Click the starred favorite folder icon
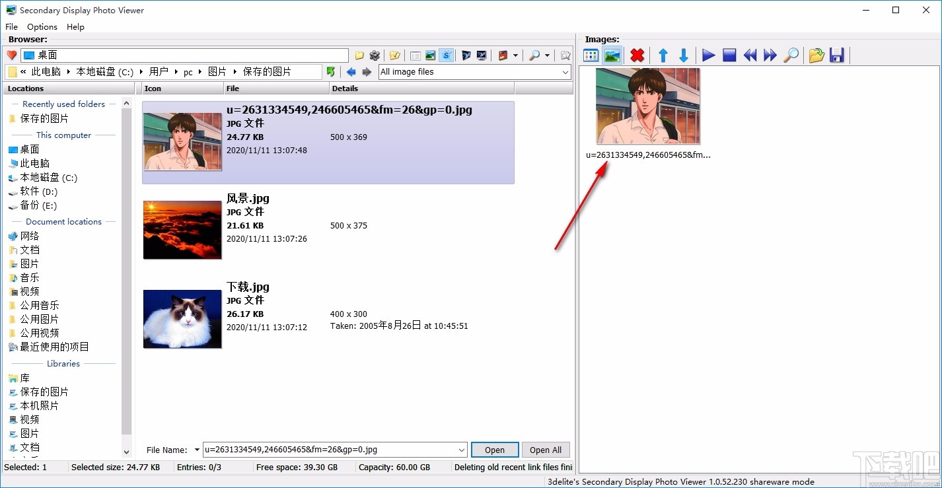The width and height of the screenshot is (942, 488). pyautogui.click(x=395, y=55)
